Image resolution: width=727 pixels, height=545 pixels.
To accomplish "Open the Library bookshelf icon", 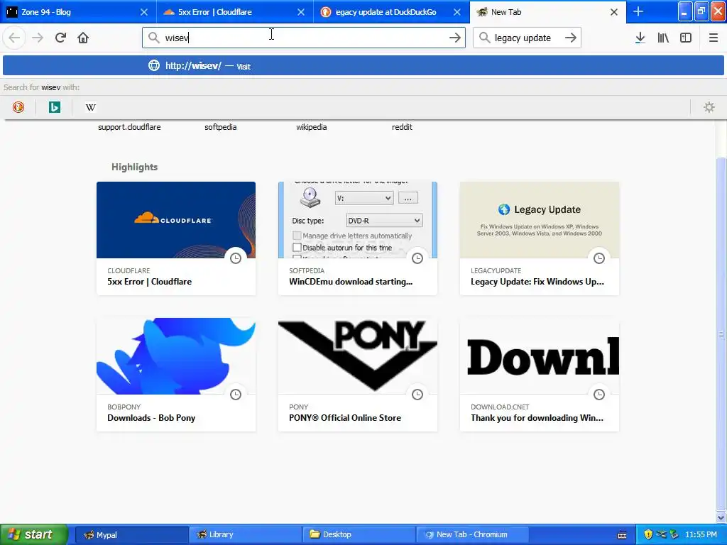I will coord(663,38).
